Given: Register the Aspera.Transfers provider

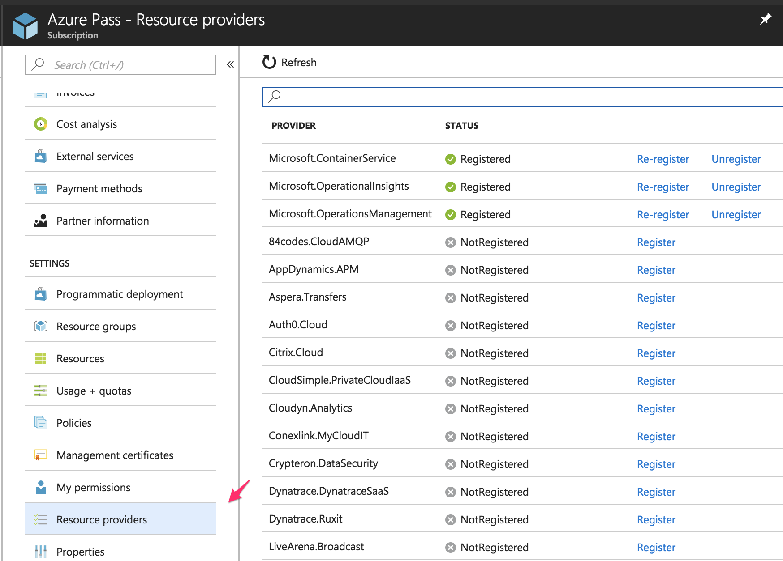Looking at the screenshot, I should (656, 298).
